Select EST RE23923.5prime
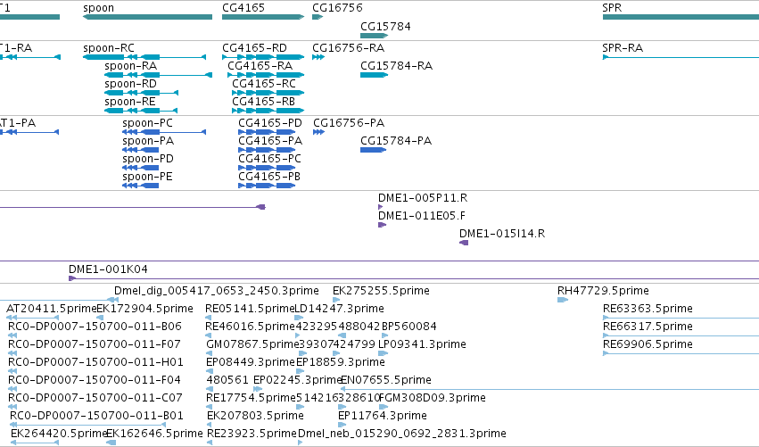The image size is (759, 447). click(x=252, y=434)
